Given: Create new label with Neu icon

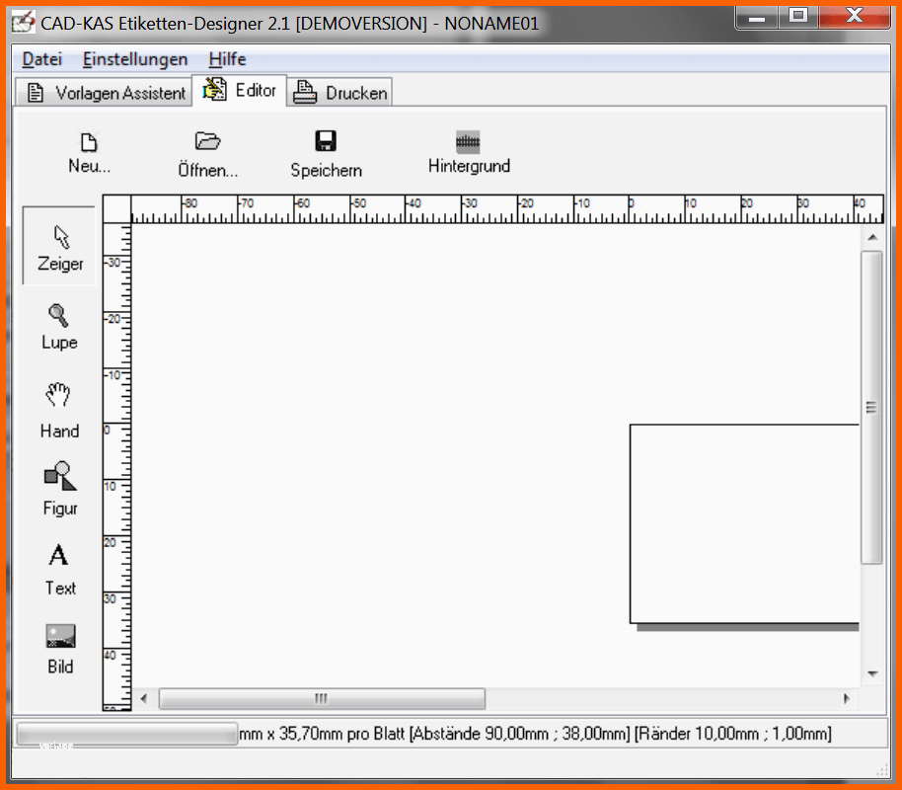Looking at the screenshot, I should point(89,152).
